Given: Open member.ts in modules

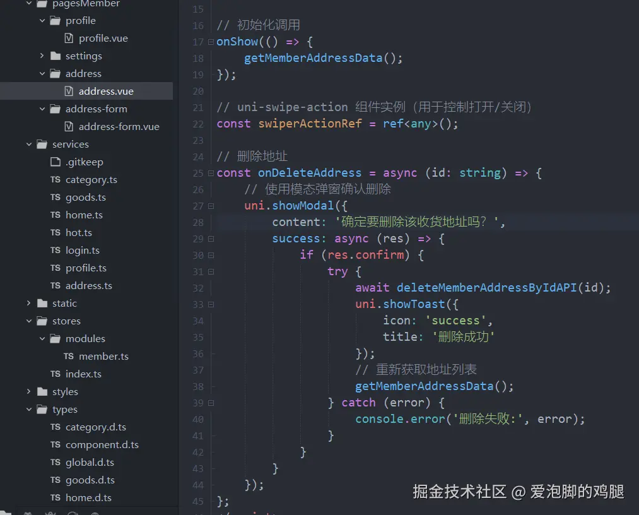Looking at the screenshot, I should 103,357.
